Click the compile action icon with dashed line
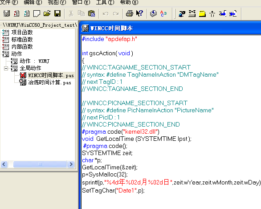261x209 pixels. click(x=192, y=13)
